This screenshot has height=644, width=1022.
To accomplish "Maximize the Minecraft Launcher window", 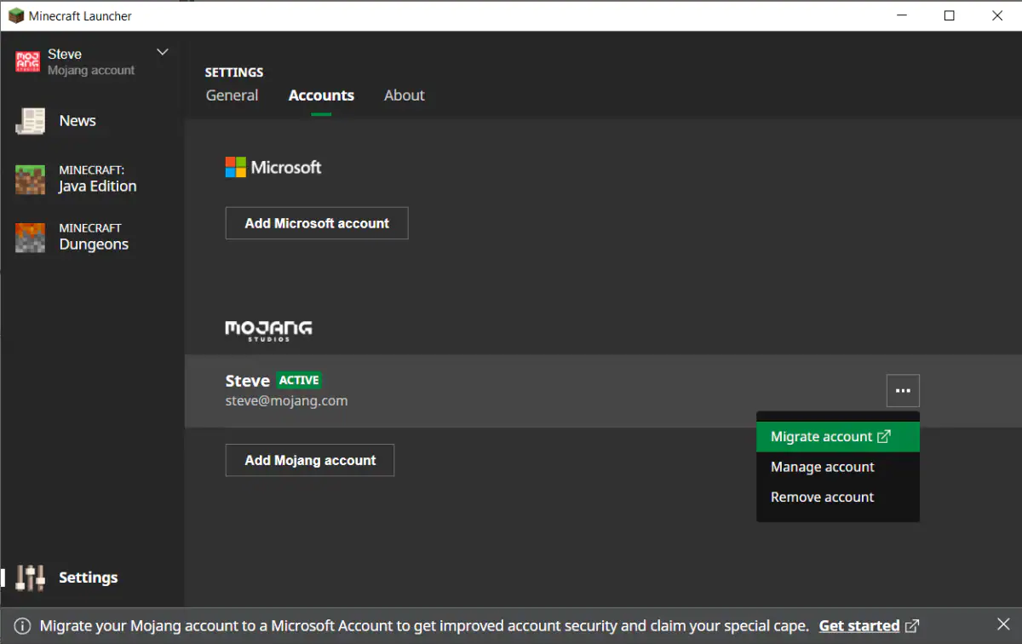I will pyautogui.click(x=950, y=15).
